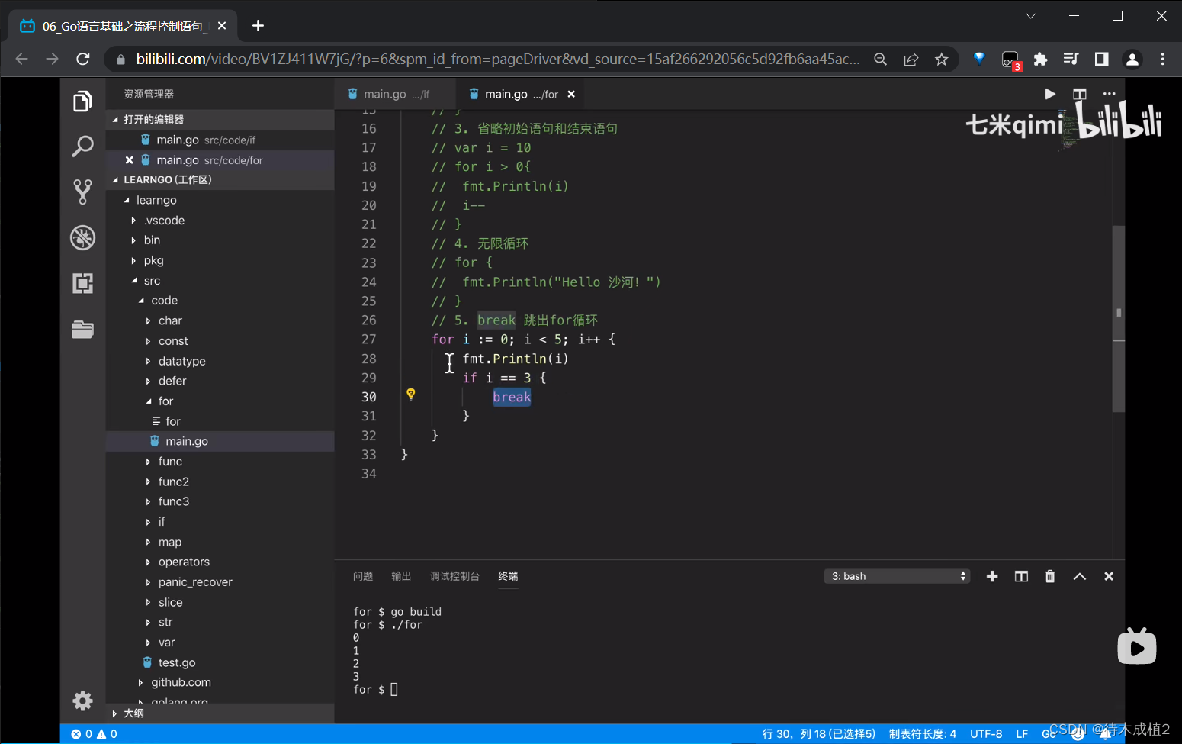Open the Output panel tab
The height and width of the screenshot is (744, 1182).
coord(401,576)
